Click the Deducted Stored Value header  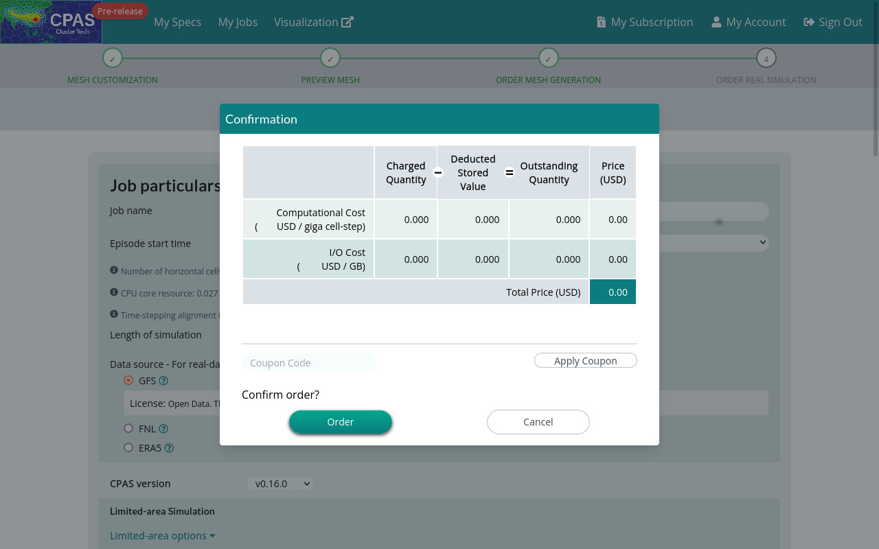pos(473,173)
